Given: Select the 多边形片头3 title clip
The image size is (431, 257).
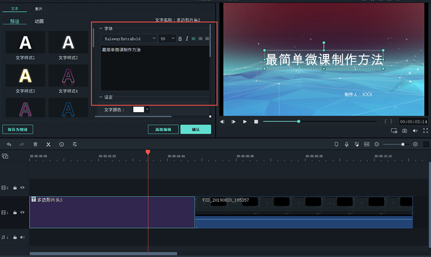Looking at the screenshot, I should pyautogui.click(x=112, y=212).
